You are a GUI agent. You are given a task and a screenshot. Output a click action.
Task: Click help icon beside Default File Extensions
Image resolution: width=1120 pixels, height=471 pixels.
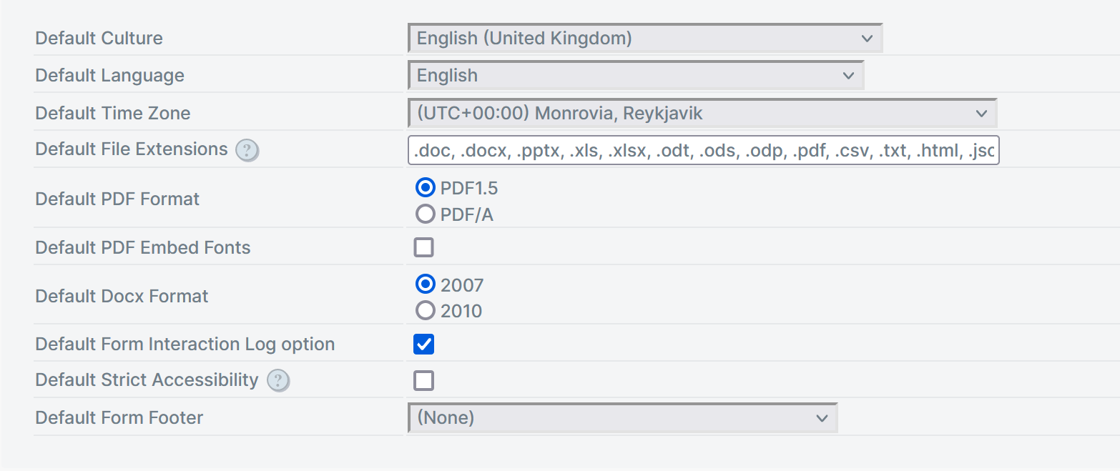point(247,150)
